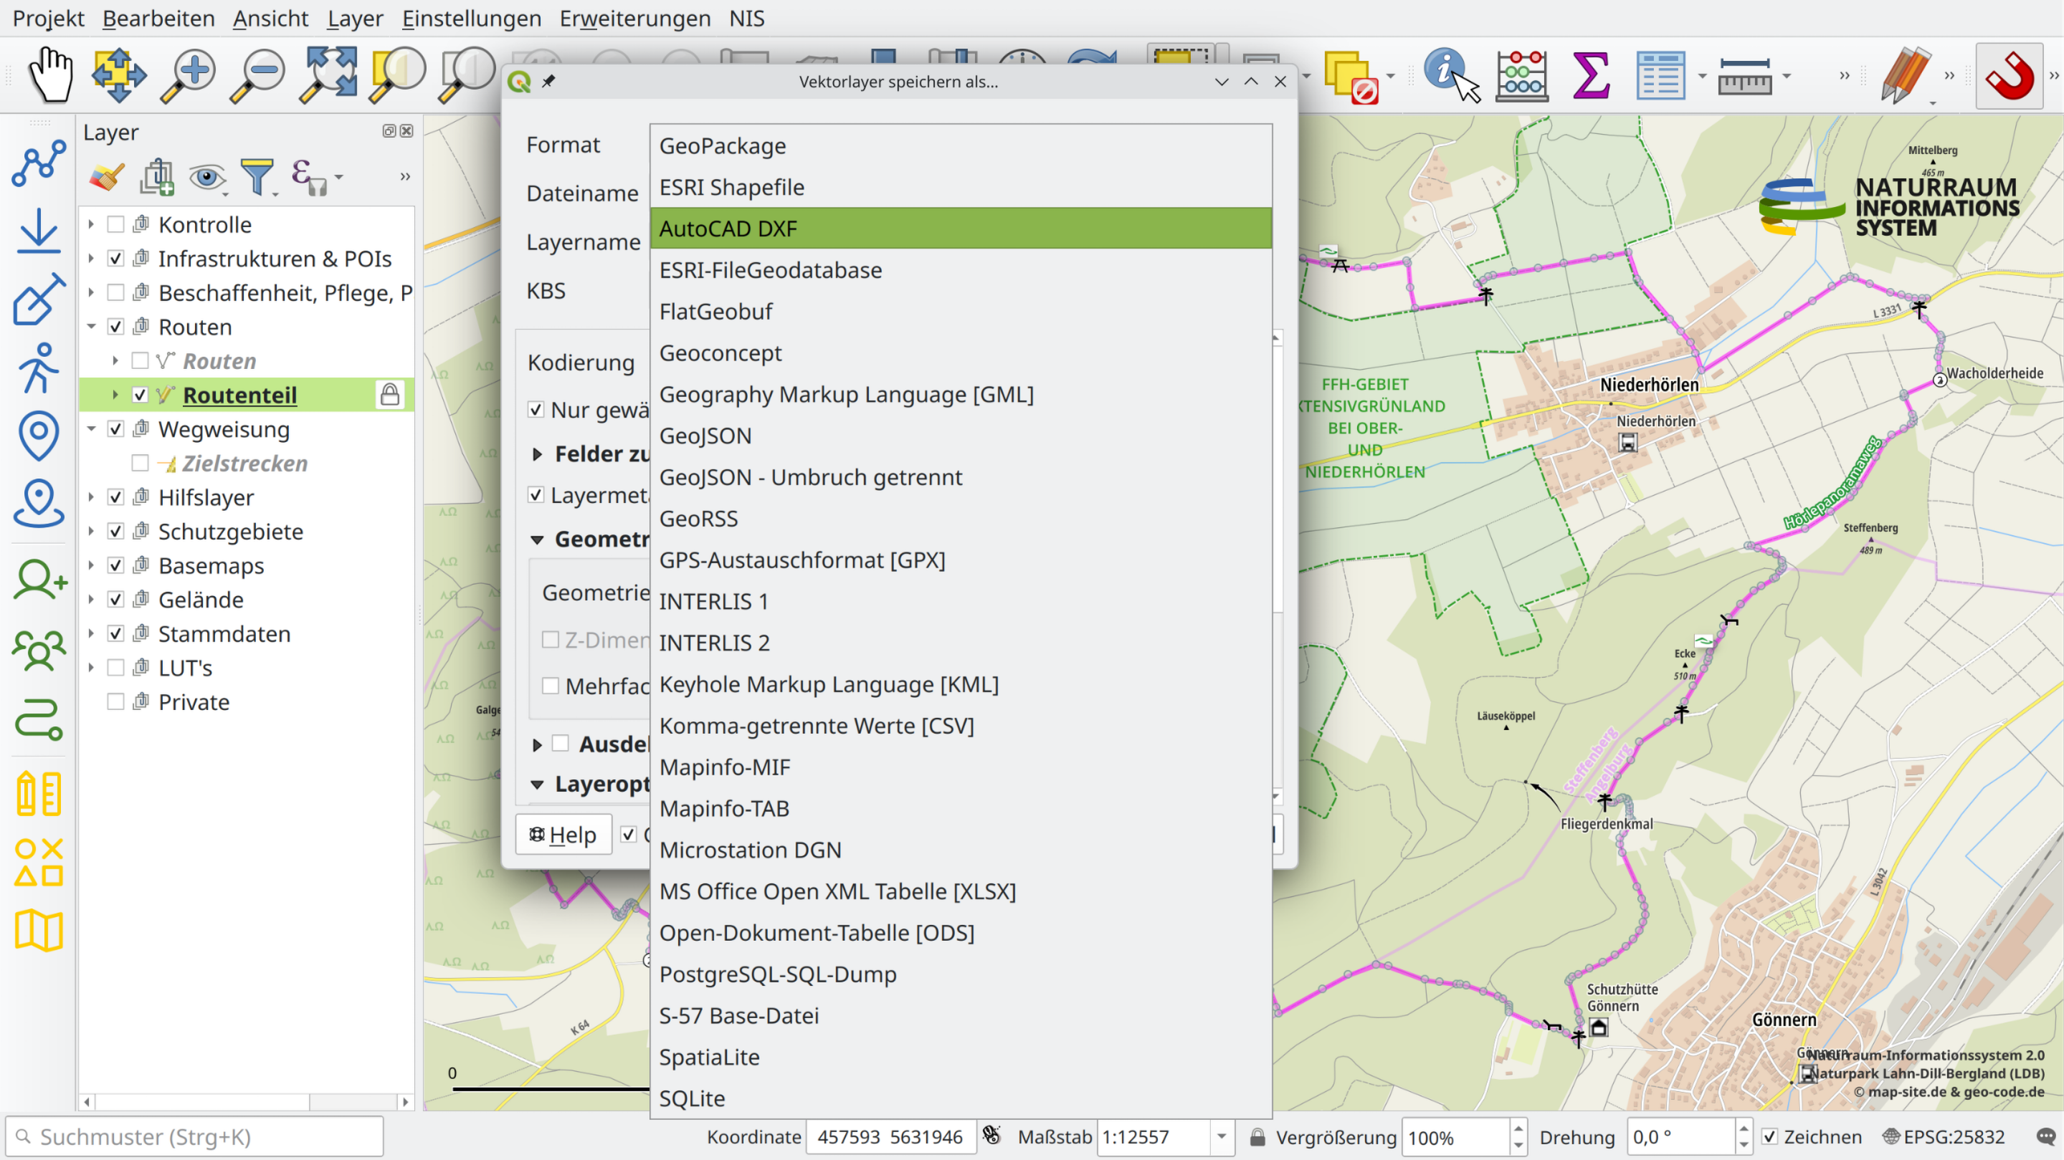2064x1160 pixels.
Task: Open the Bearbeiten menu
Action: tap(158, 18)
